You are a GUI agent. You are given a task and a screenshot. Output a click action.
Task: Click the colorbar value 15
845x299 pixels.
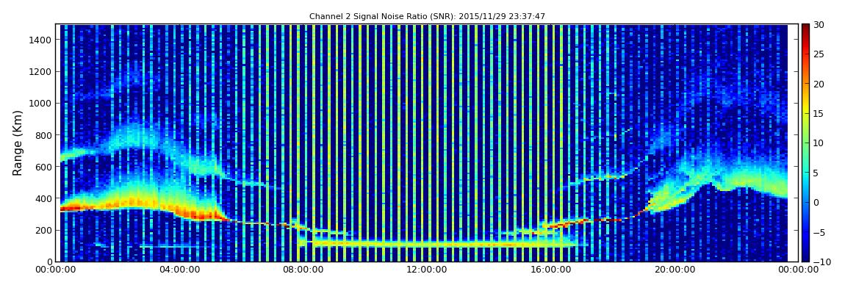(819, 114)
